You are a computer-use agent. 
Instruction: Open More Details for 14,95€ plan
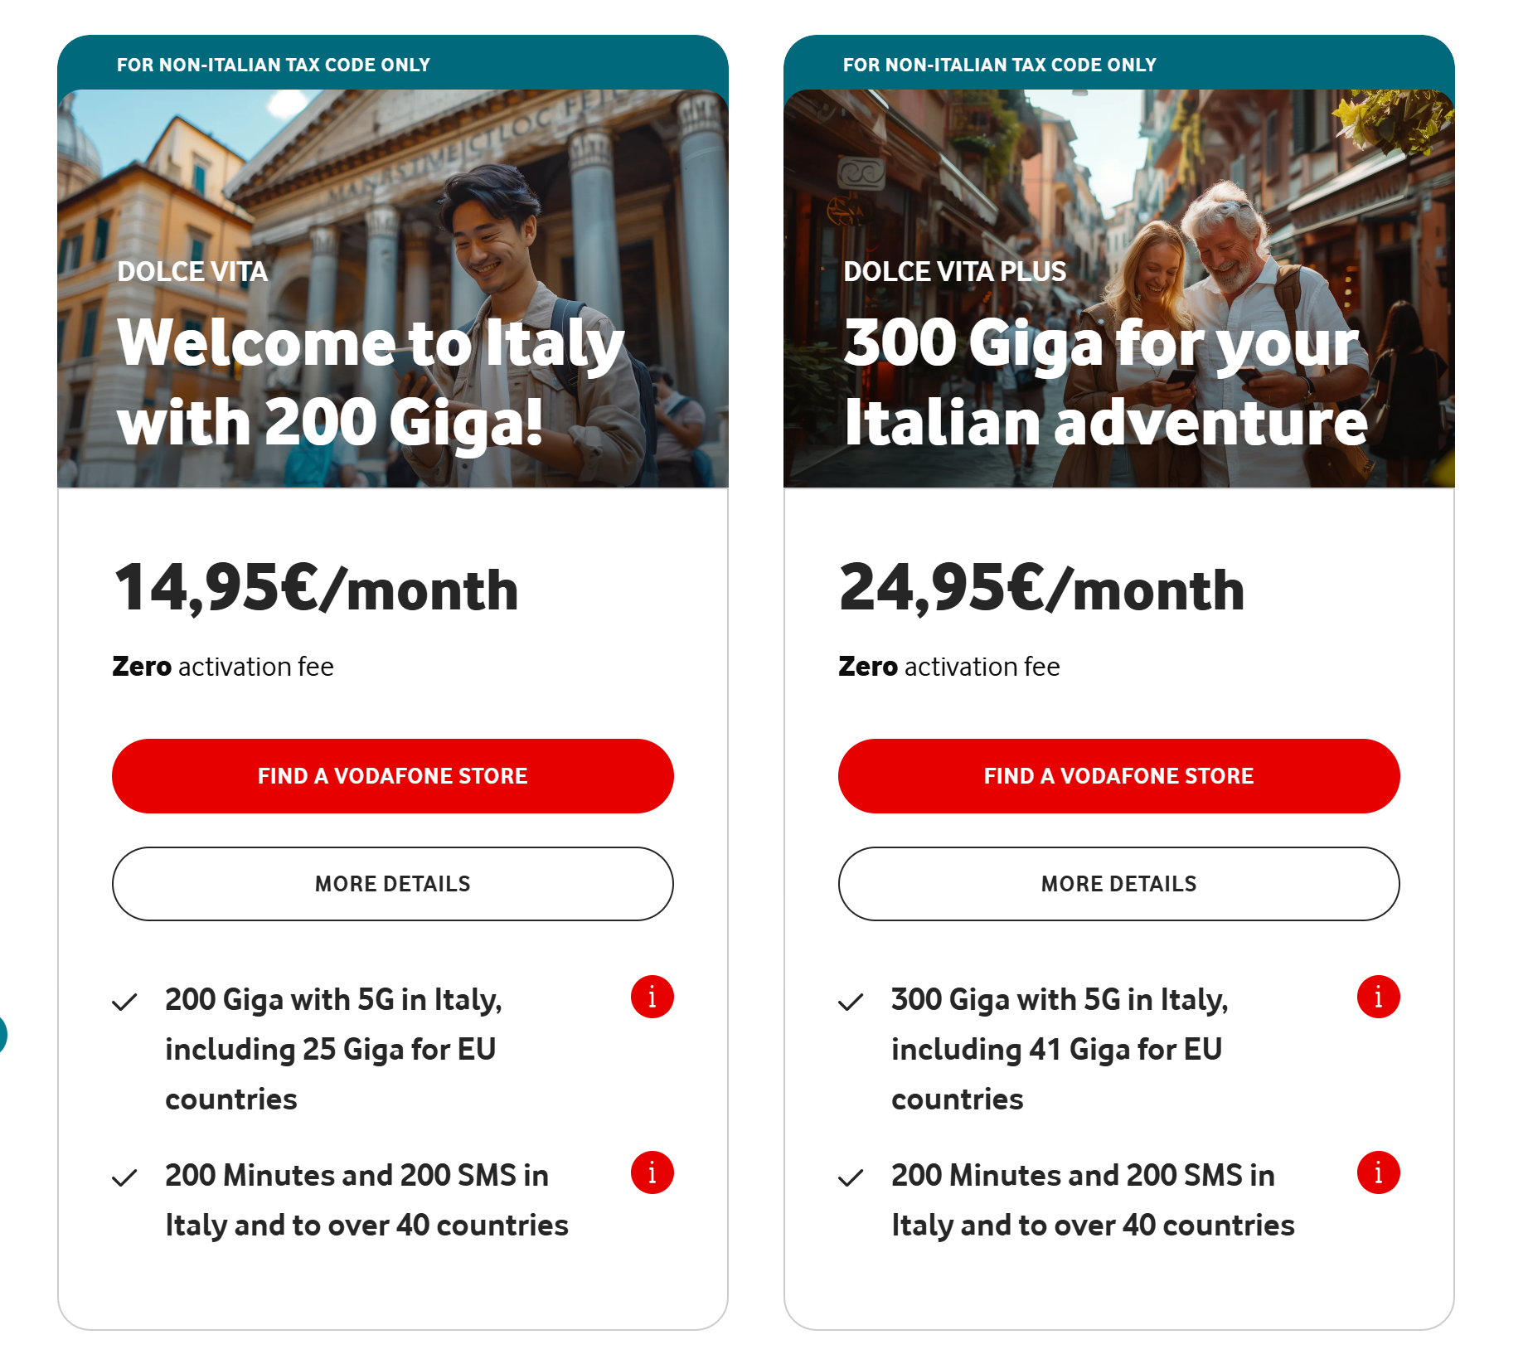pyautogui.click(x=393, y=884)
